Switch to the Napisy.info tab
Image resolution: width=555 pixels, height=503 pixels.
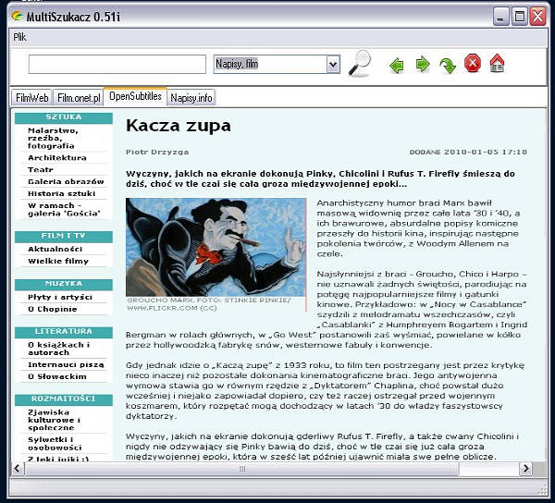(x=191, y=98)
